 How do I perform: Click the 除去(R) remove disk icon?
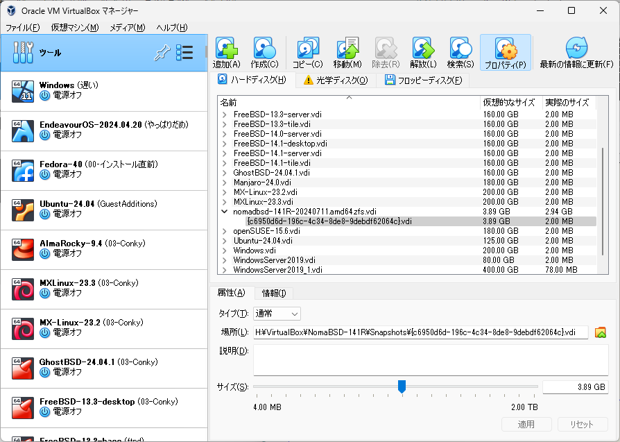point(386,49)
